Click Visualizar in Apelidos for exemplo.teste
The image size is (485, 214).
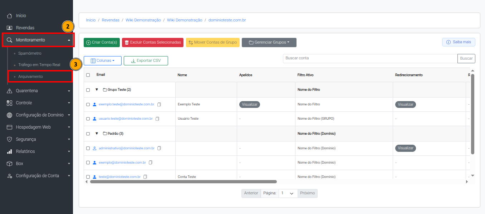(250, 104)
